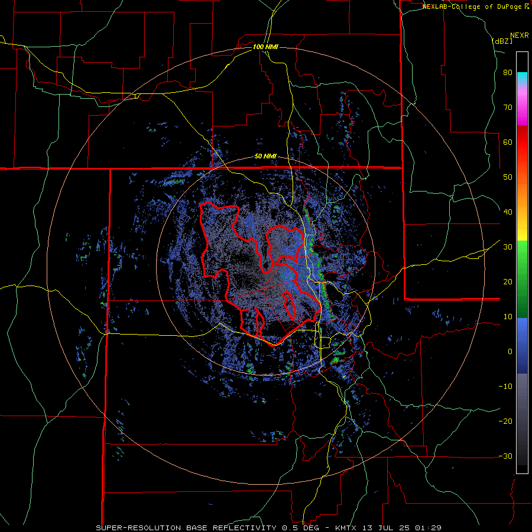Click the NEXR label in the top right
The width and height of the screenshot is (532, 532).
pyautogui.click(x=519, y=35)
